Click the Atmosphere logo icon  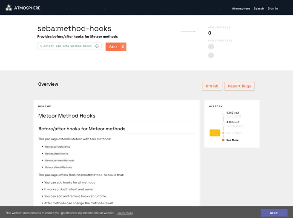coord(9,8)
